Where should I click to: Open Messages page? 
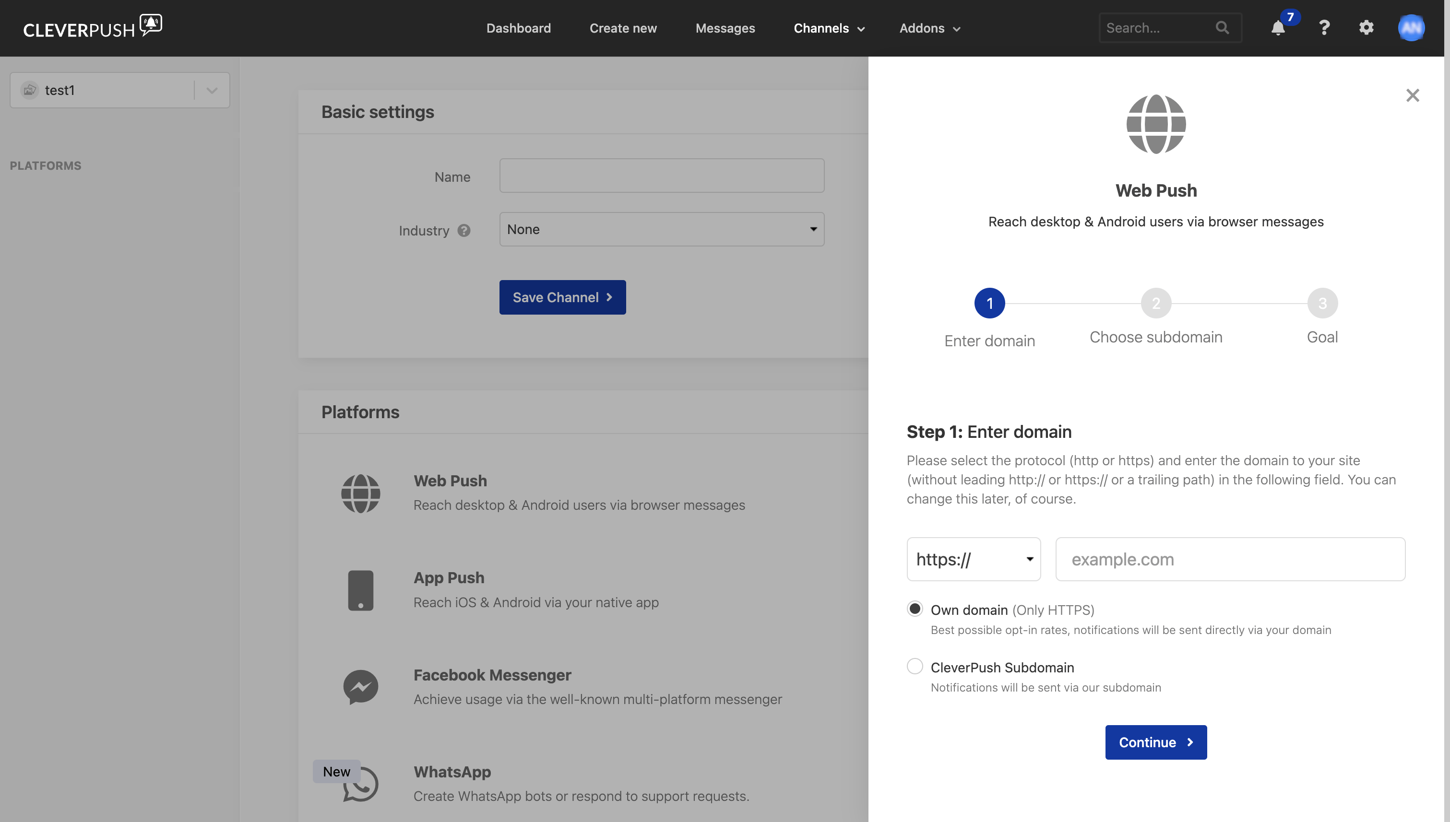click(x=725, y=28)
